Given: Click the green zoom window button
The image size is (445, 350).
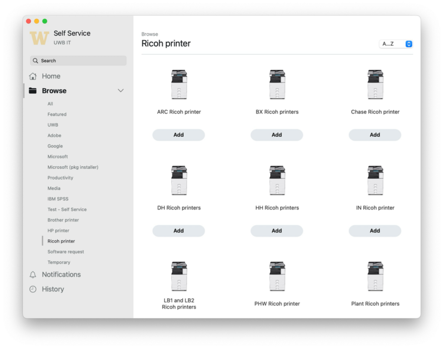Looking at the screenshot, I should [45, 21].
